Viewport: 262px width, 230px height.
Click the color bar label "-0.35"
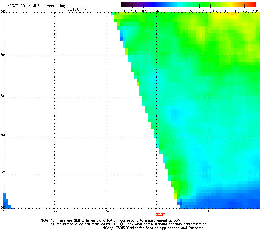point(166,11)
